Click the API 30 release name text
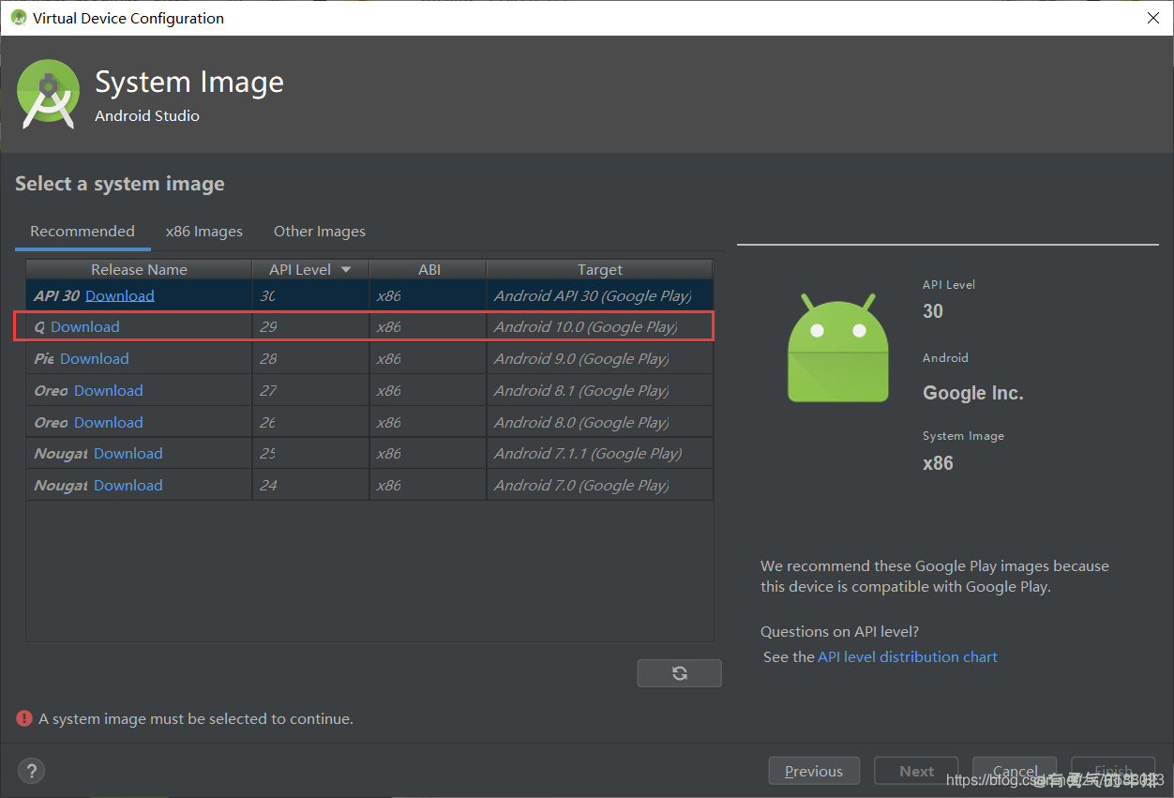Screen dimensions: 1174x798 coord(56,295)
